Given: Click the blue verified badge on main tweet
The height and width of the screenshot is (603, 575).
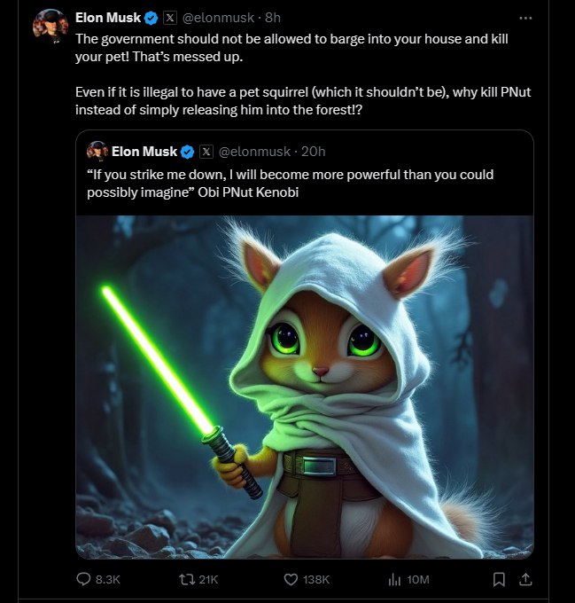Looking at the screenshot, I should click(x=152, y=18).
